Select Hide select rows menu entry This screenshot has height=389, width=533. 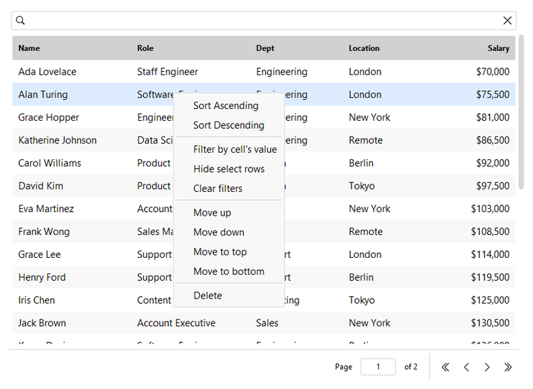coord(229,169)
